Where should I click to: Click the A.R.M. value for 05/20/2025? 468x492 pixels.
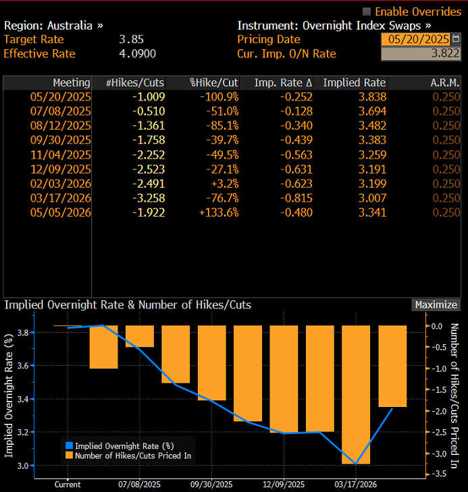pos(446,97)
